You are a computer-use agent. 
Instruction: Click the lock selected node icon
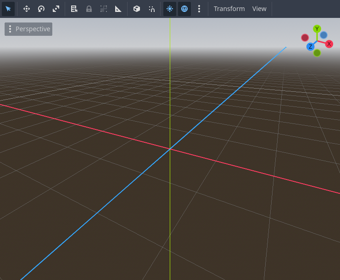[x=89, y=9]
